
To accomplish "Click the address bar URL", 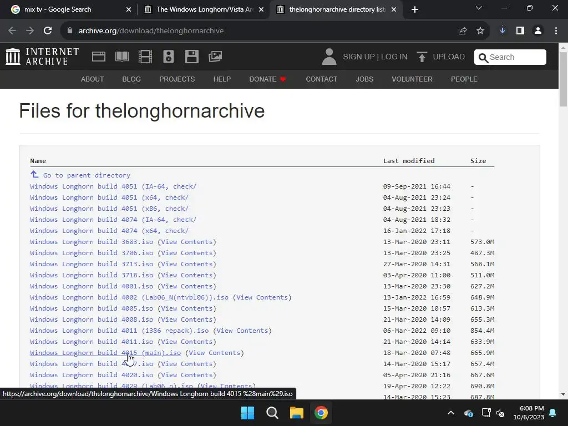I will (x=151, y=31).
